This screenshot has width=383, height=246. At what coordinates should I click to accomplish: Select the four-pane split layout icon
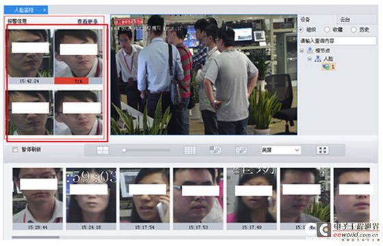tap(103, 150)
